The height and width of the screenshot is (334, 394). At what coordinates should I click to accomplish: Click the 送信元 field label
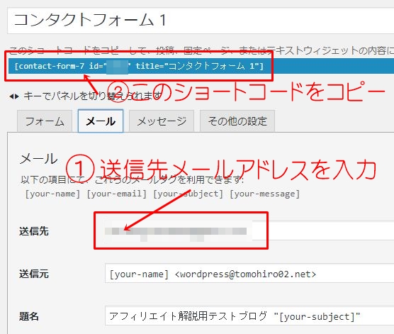(x=34, y=274)
